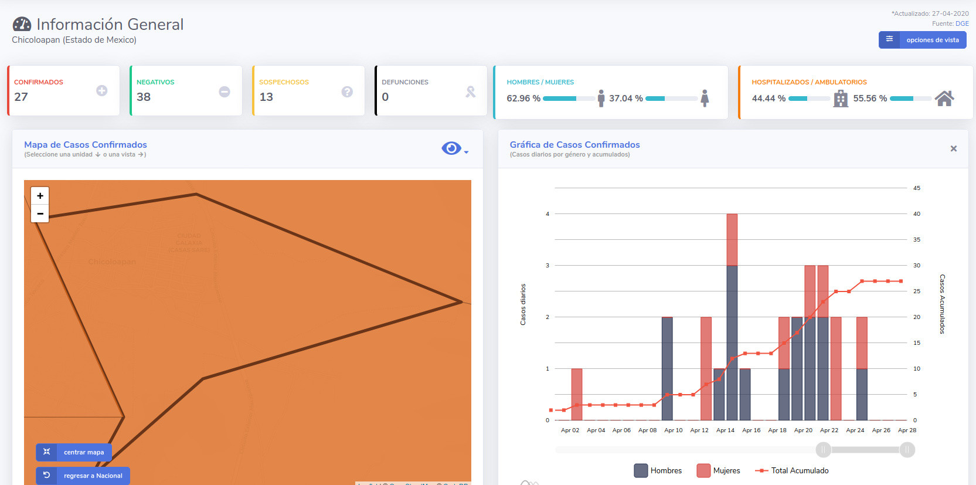
Task: Toggle the Mujeres legend series
Action: coord(718,470)
